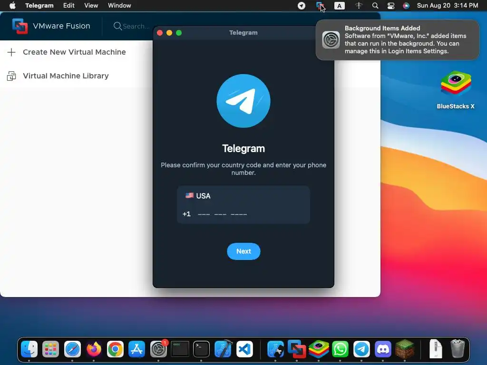Open Launchpad from the Dock
Viewport: 487px width, 365px height.
(x=50, y=349)
